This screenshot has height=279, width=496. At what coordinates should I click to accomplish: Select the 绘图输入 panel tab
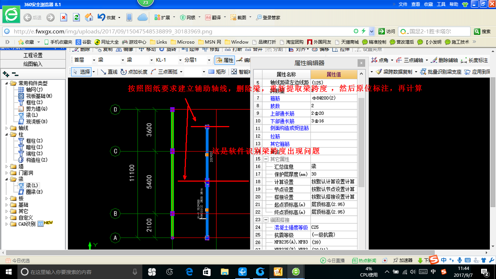[x=33, y=64]
